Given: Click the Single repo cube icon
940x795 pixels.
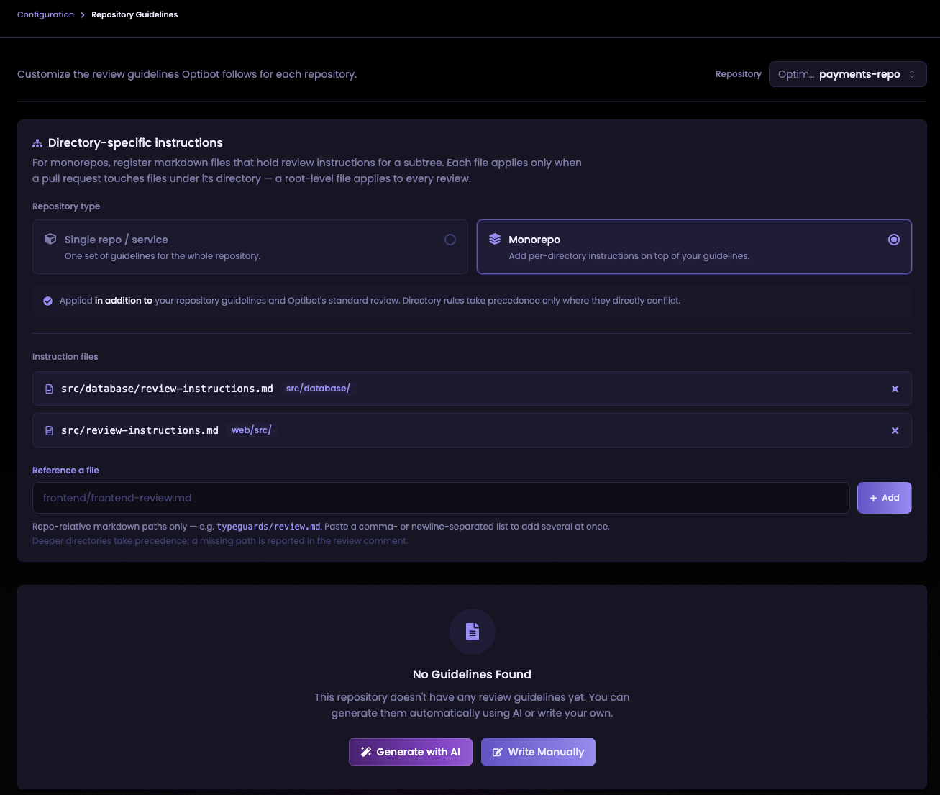Looking at the screenshot, I should 50,239.
